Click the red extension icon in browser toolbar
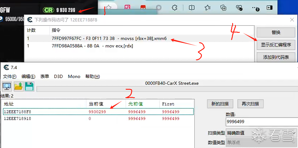 pos(143,8)
